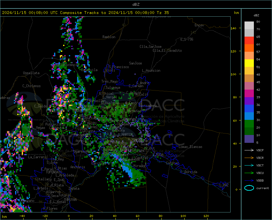Click the white VBCP arrow in legend
Image resolution: width=272 pixels, height=220 pixels.
(x=249, y=150)
